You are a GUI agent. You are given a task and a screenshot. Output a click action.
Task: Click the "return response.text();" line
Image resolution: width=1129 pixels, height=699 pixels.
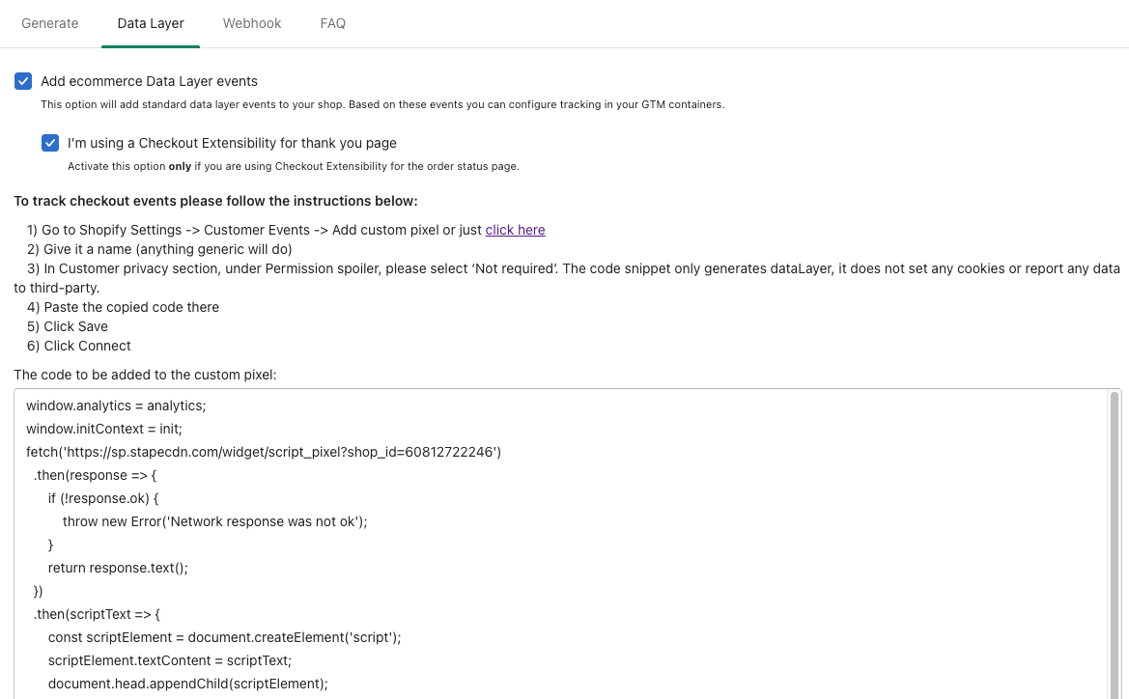point(118,568)
